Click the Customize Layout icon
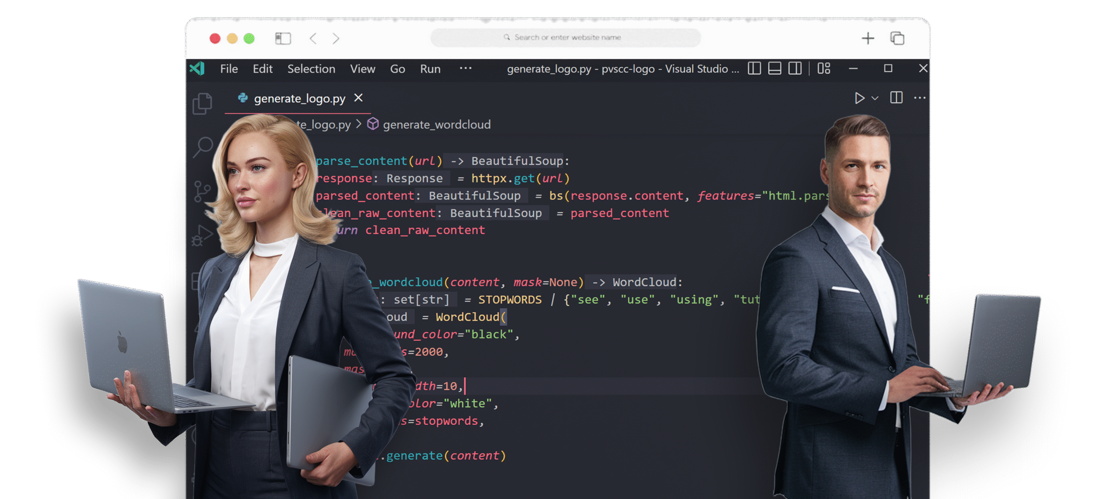Image resolution: width=1119 pixels, height=499 pixels. pos(824,69)
